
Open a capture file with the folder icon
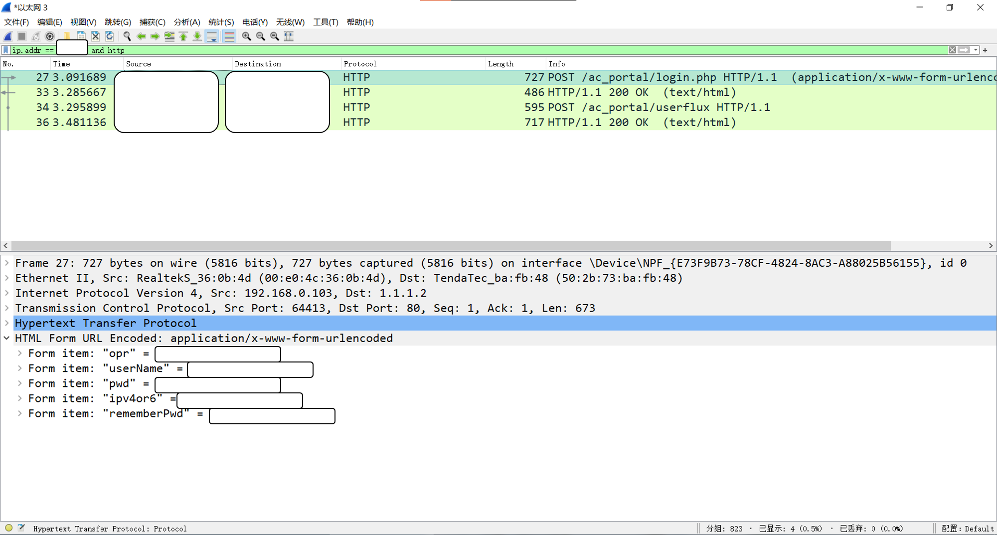66,36
